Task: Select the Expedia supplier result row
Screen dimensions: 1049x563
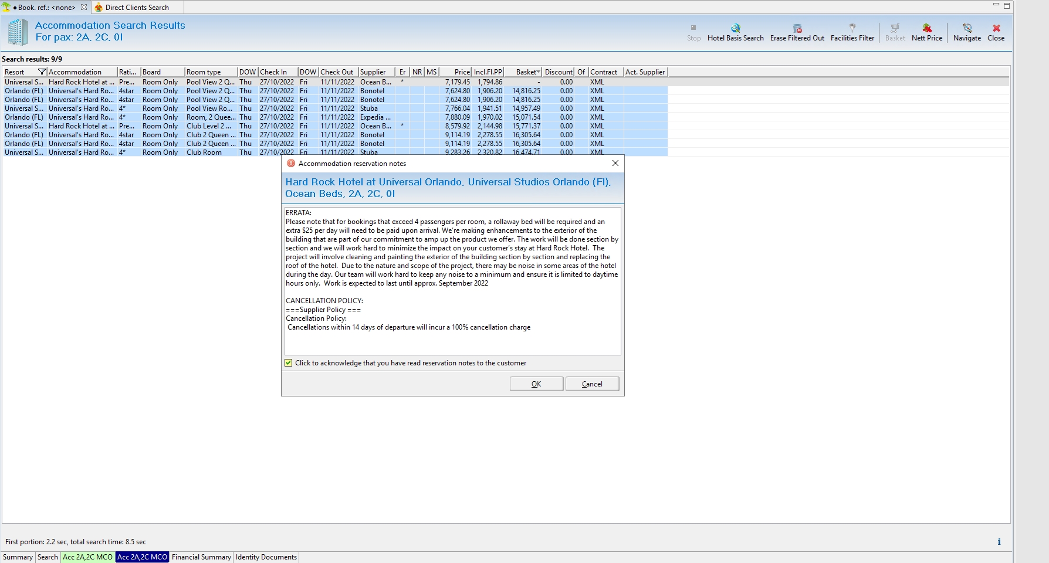Action: pos(335,117)
